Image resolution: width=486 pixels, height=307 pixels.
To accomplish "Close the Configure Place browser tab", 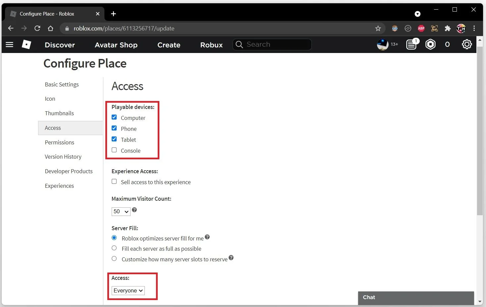I will [97, 14].
